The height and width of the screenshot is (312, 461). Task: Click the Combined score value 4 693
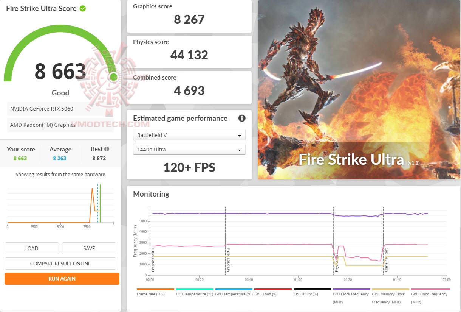pyautogui.click(x=189, y=90)
